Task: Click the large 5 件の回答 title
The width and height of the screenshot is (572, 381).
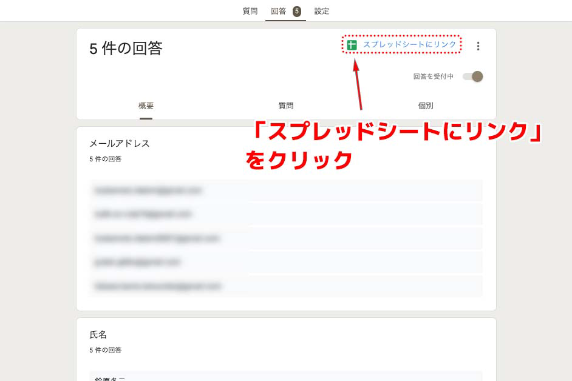Action: point(126,49)
